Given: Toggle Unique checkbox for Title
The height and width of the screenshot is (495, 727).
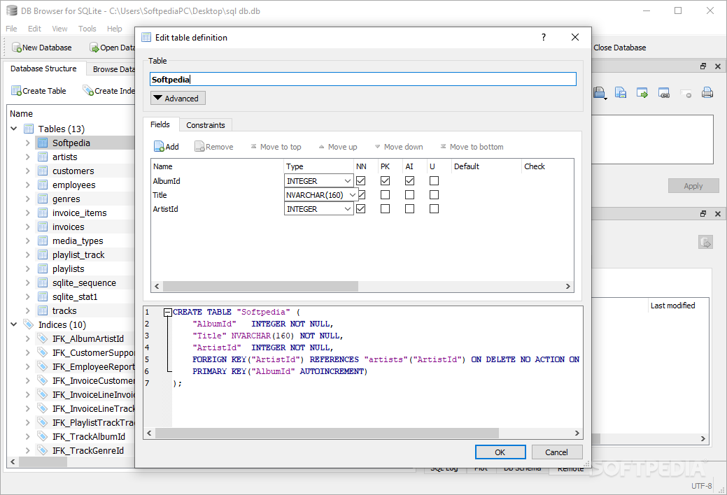Looking at the screenshot, I should (x=434, y=194).
